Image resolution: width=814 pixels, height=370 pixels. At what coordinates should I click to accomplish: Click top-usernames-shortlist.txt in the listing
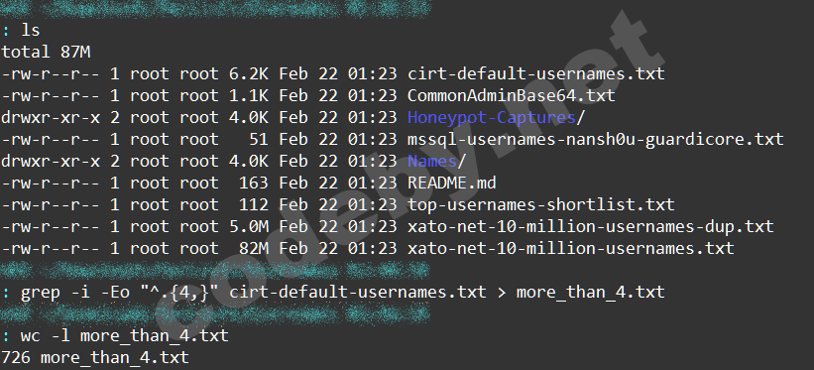(541, 204)
